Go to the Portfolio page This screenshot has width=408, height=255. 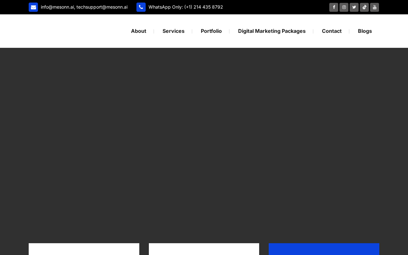tap(211, 31)
